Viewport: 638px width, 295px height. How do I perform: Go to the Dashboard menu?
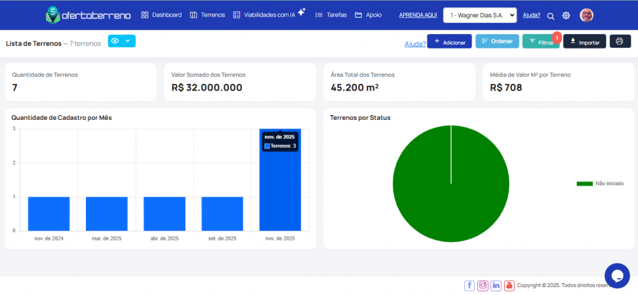click(x=161, y=15)
